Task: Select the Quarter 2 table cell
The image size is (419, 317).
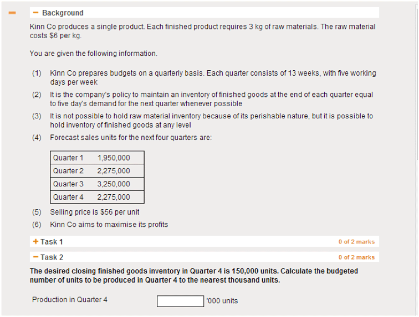Action: pyautogui.click(x=68, y=171)
